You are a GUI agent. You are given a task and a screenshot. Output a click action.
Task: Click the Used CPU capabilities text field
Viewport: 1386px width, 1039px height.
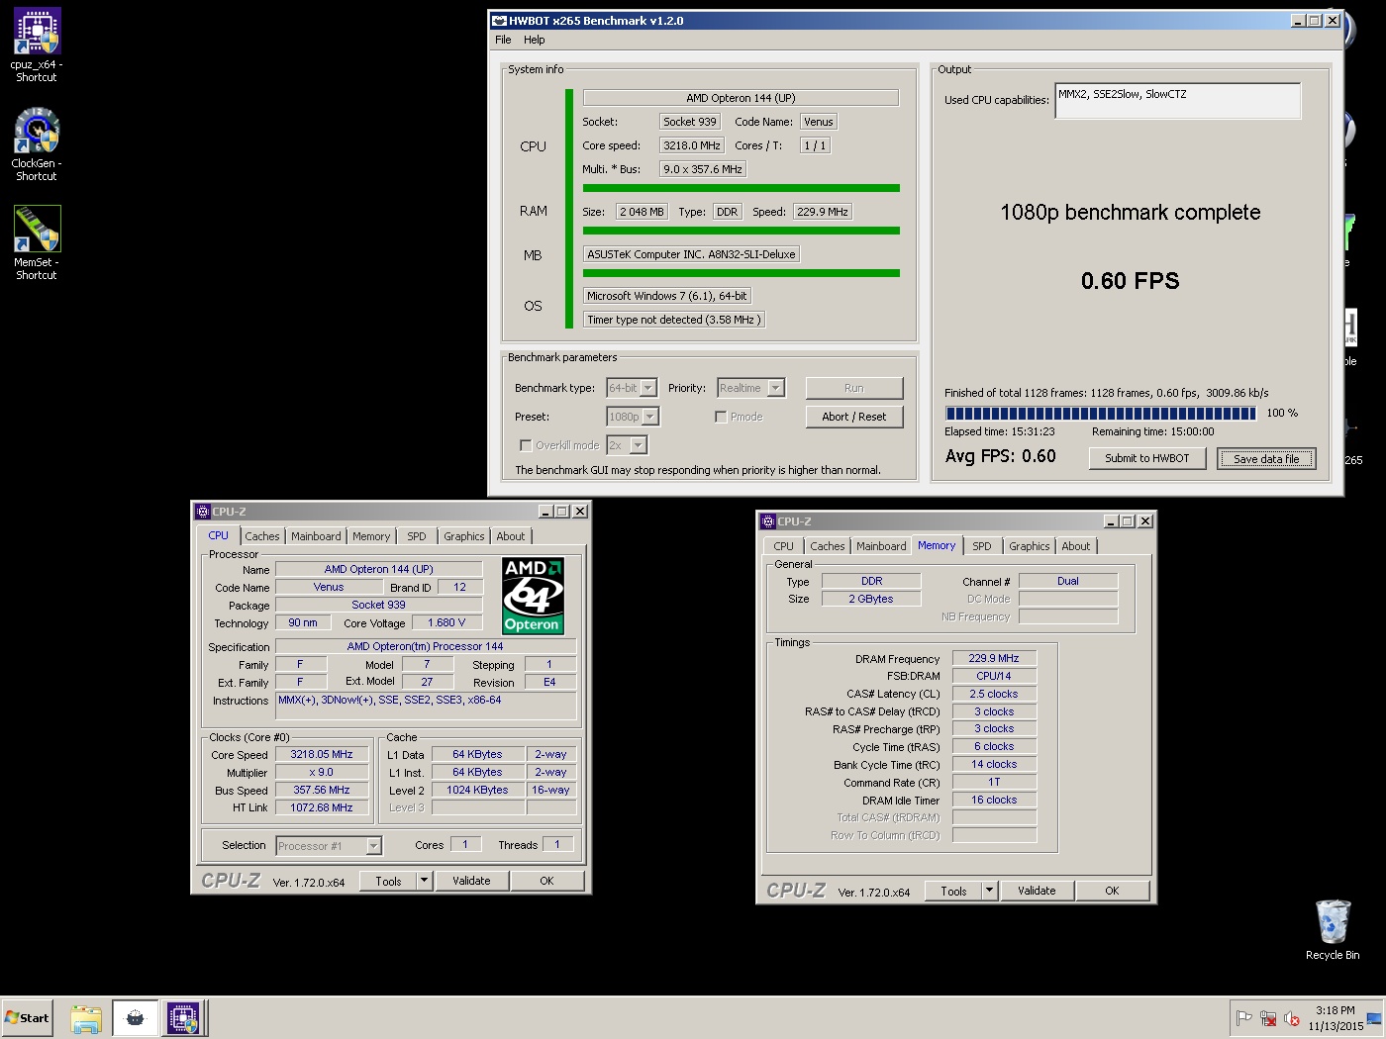pos(1178,101)
